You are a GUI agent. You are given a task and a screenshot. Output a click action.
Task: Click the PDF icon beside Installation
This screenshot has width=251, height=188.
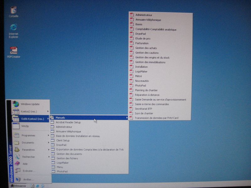131,66
